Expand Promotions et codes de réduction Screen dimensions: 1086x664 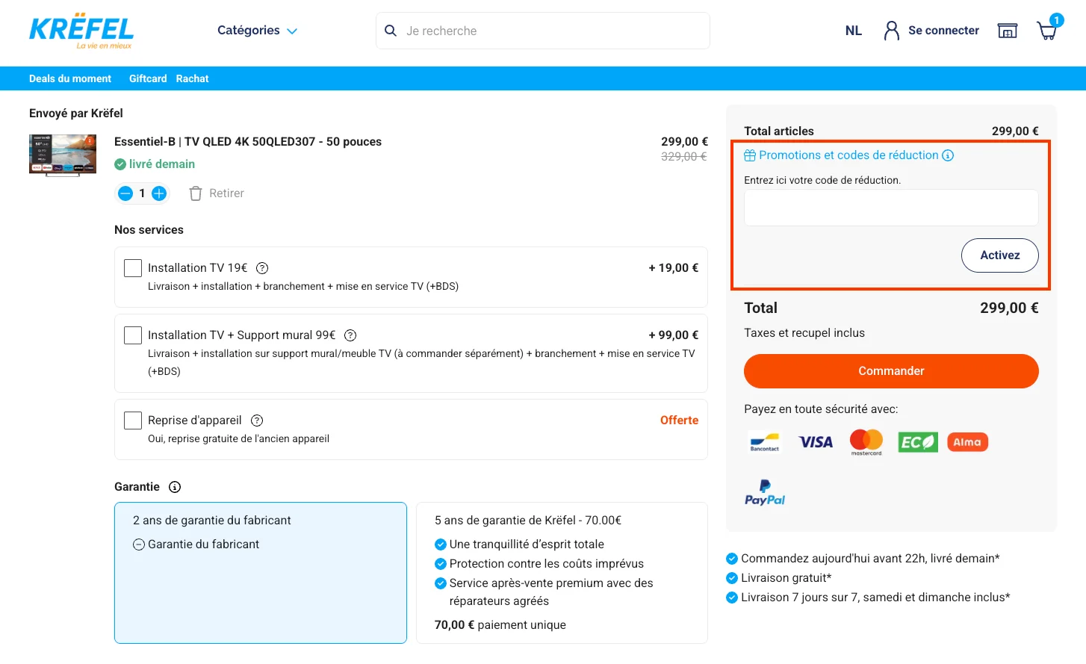(x=848, y=155)
